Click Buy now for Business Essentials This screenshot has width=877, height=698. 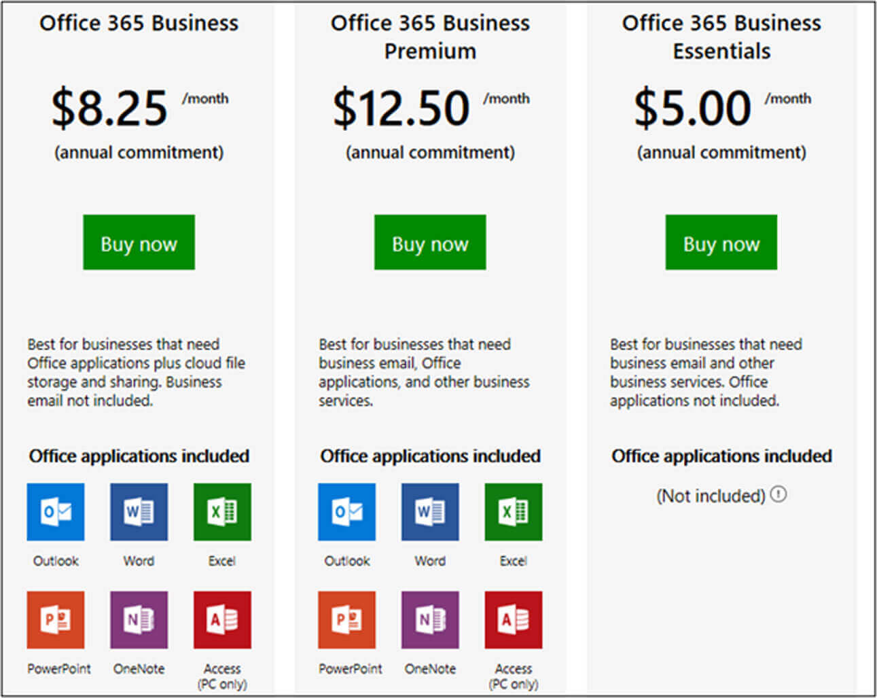(x=721, y=242)
